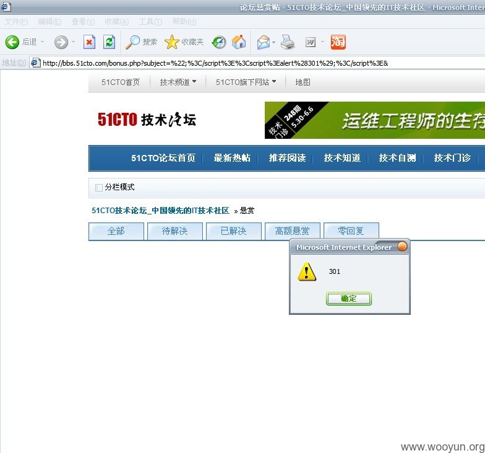
Task: Select the 零回复 tab
Action: click(x=351, y=231)
